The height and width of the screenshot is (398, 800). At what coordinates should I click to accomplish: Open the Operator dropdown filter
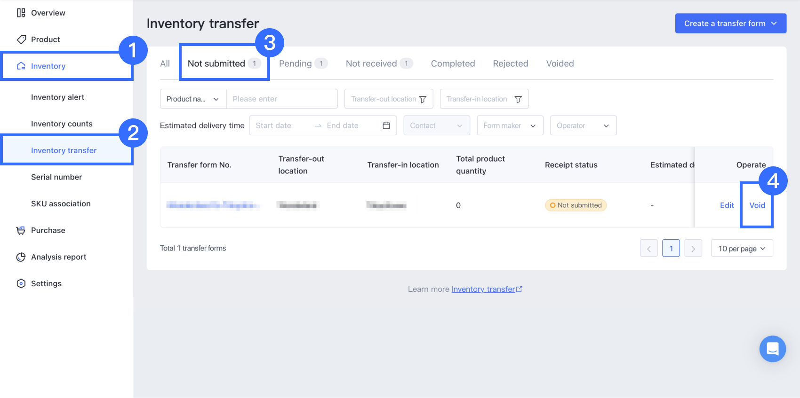583,125
